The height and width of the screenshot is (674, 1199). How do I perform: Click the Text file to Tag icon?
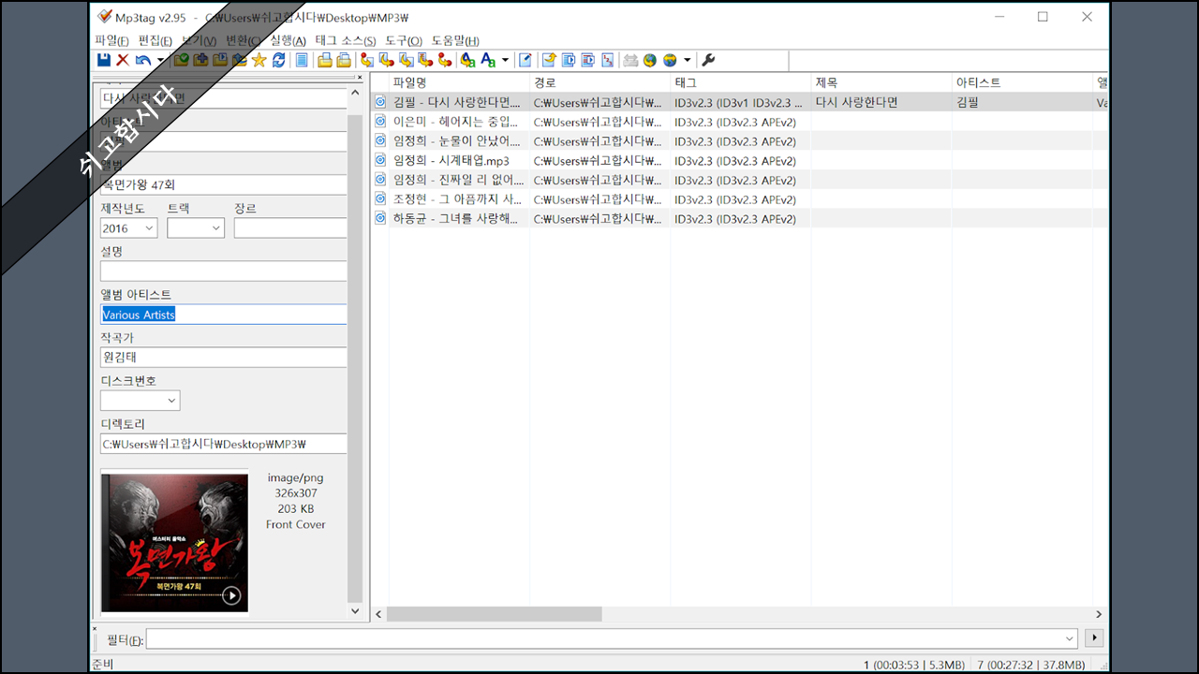tap(425, 60)
